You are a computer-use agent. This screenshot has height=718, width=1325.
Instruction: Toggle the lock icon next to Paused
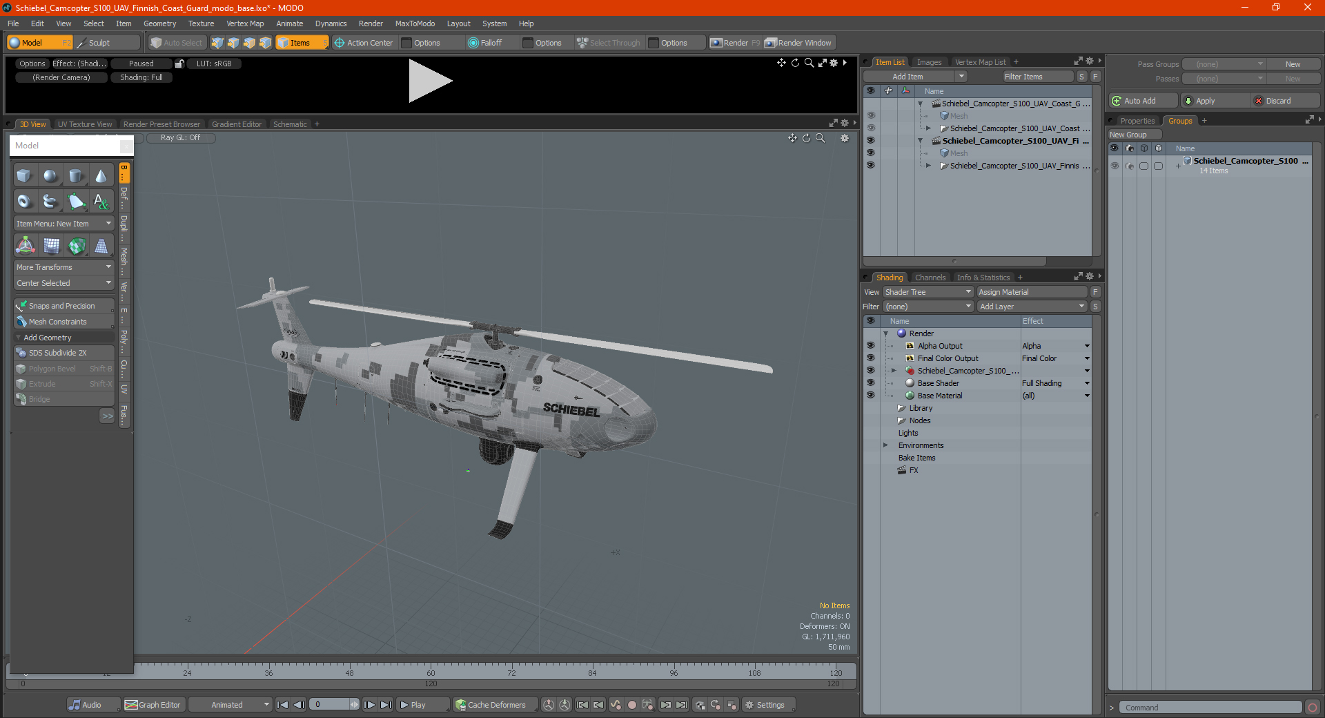coord(179,64)
